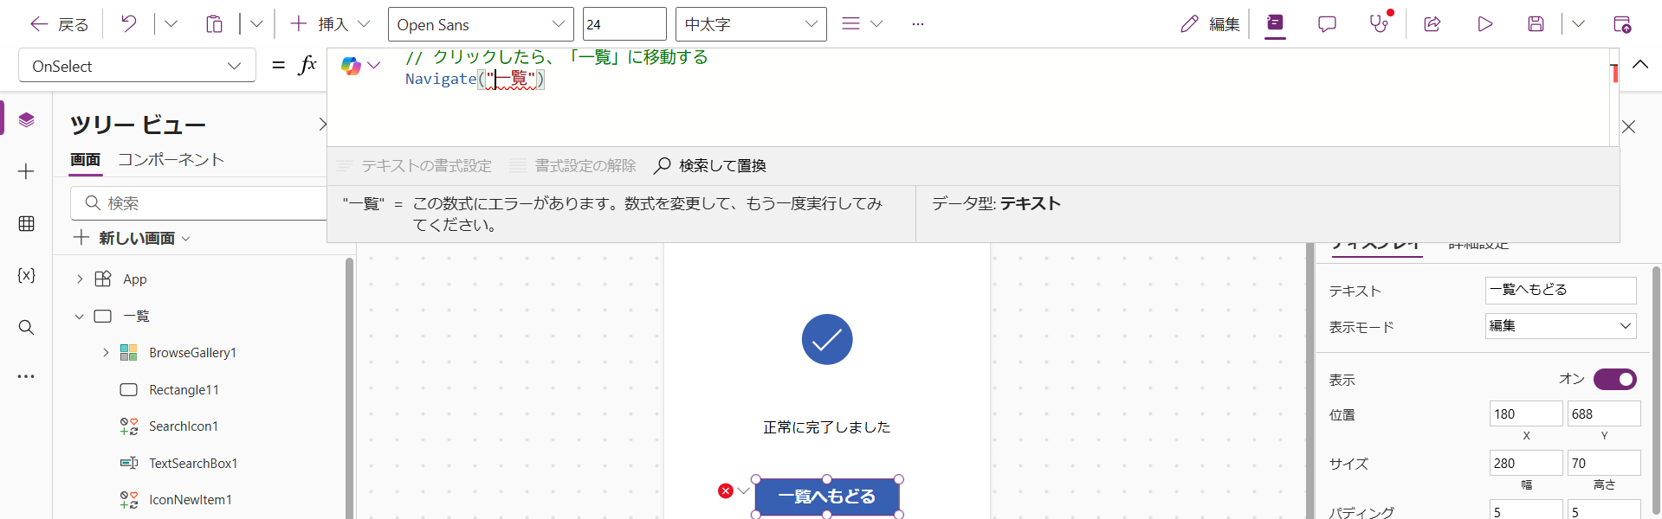The width and height of the screenshot is (1662, 519).
Task: Click 新しい画面 new screen button
Action: point(132,238)
